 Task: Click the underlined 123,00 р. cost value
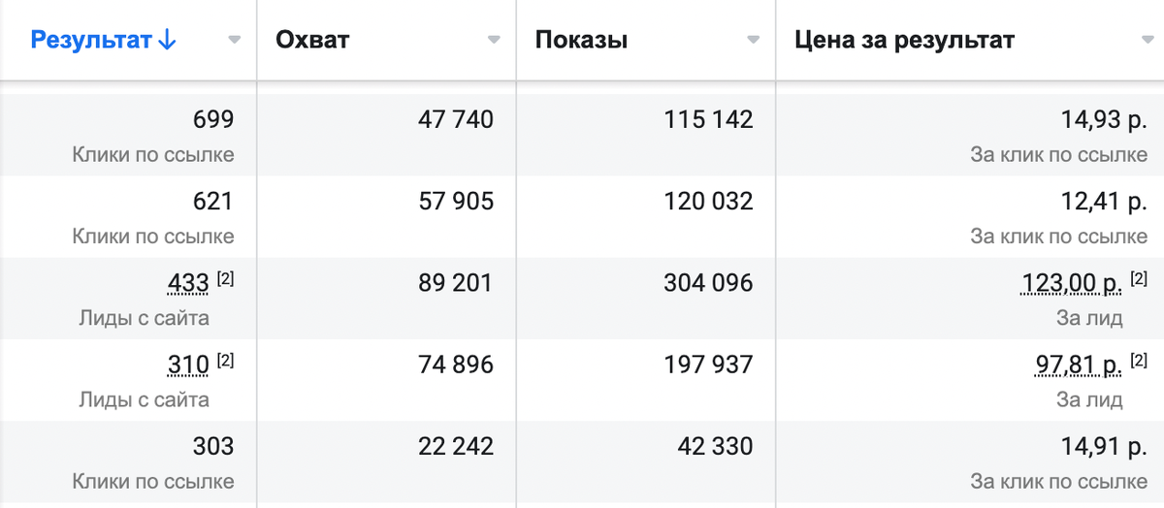(1072, 283)
